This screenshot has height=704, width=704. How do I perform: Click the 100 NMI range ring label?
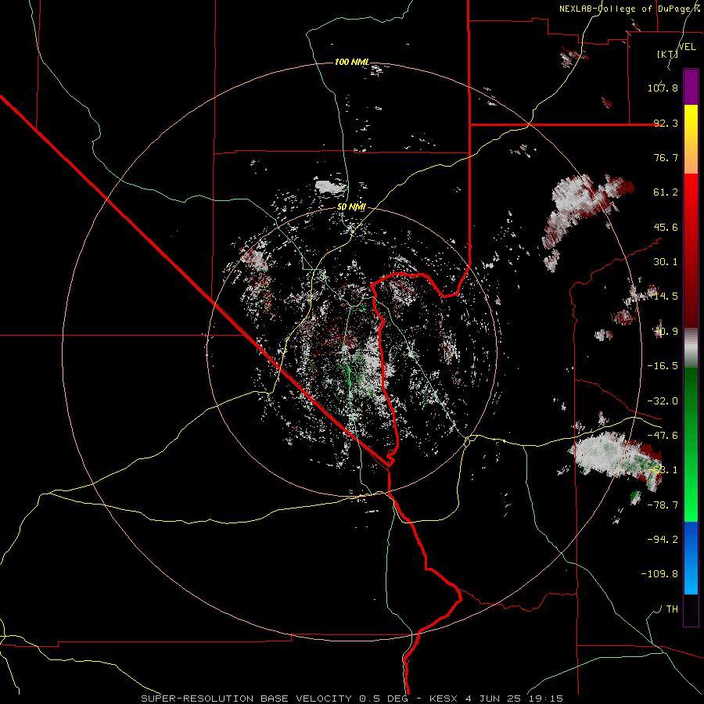tap(352, 62)
